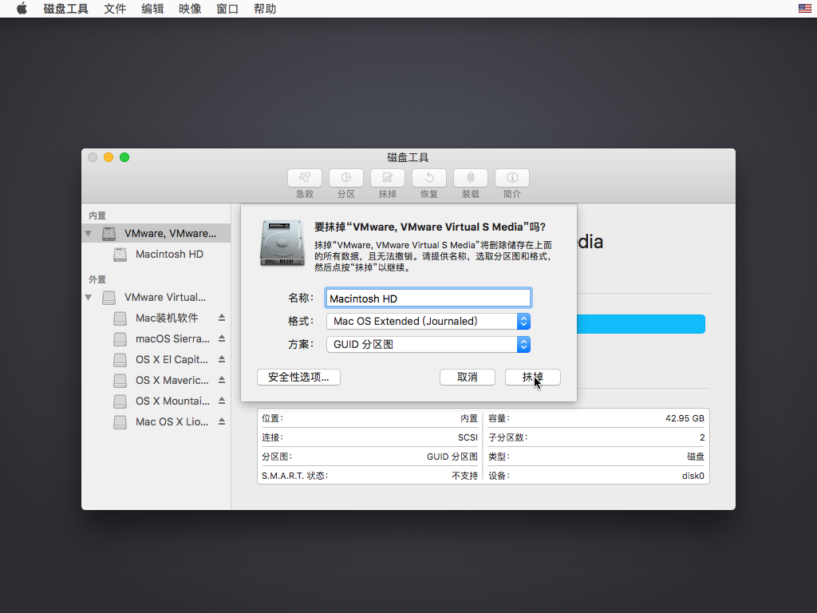Eject the macOS Sierra volume

click(222, 338)
